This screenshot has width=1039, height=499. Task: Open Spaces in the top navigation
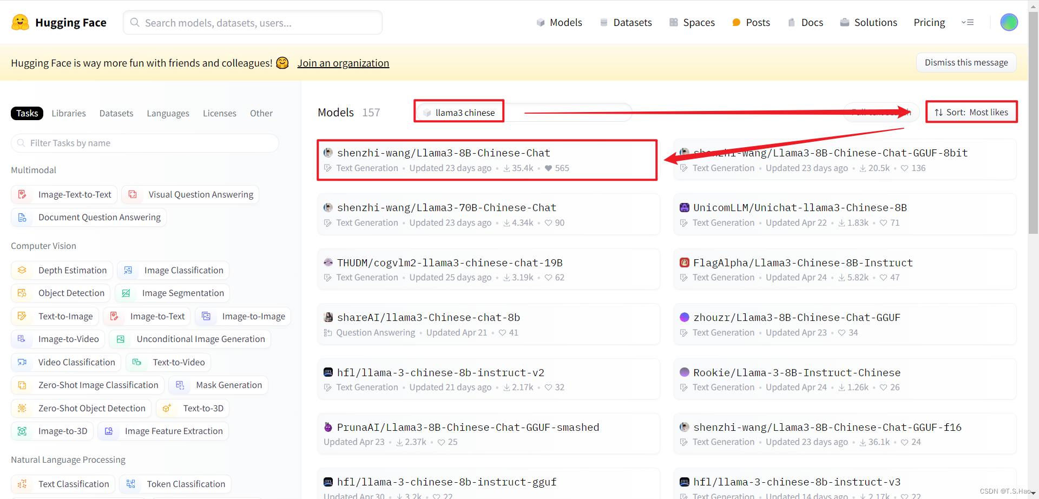[692, 22]
